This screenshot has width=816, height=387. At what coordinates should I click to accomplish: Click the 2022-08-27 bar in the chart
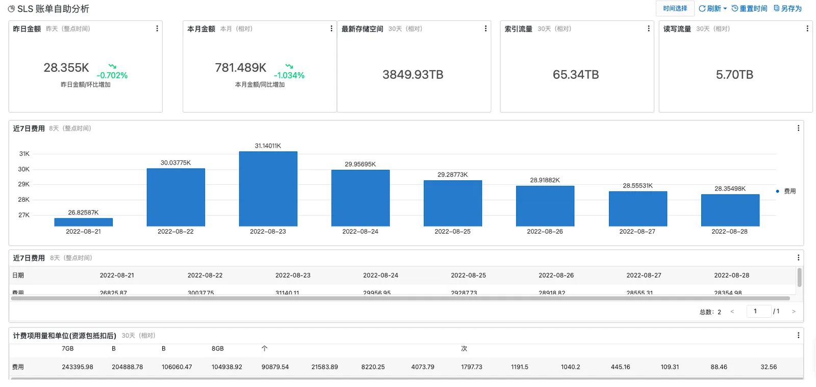pyautogui.click(x=638, y=209)
